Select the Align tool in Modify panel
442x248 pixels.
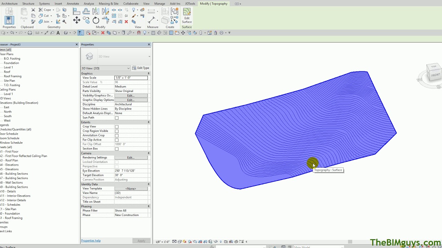click(x=76, y=11)
